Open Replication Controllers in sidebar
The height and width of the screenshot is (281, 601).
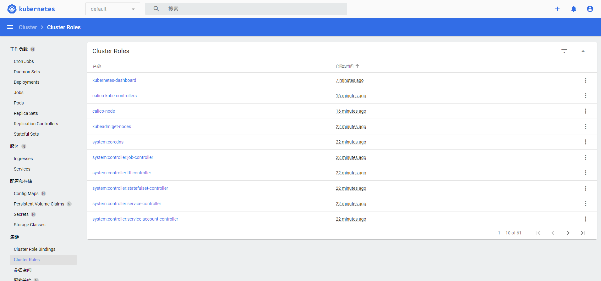click(36, 124)
